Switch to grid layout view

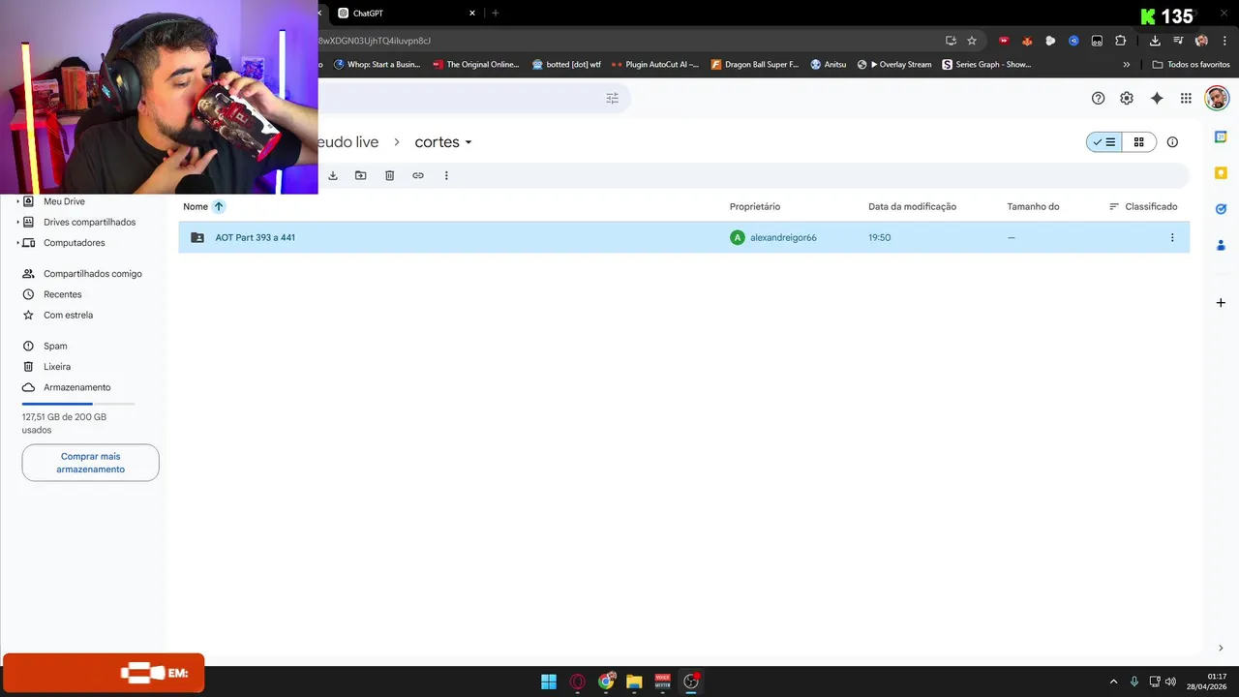coord(1139,142)
